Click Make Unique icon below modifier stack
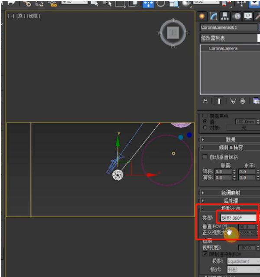Screen dimensions: 260x277 233,101
